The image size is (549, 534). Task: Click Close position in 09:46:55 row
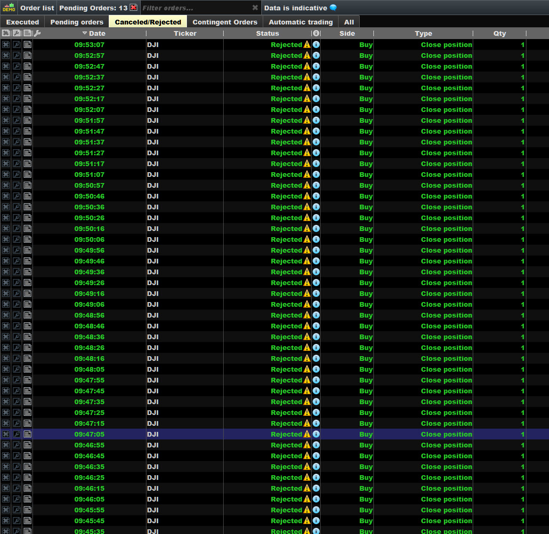coord(446,445)
